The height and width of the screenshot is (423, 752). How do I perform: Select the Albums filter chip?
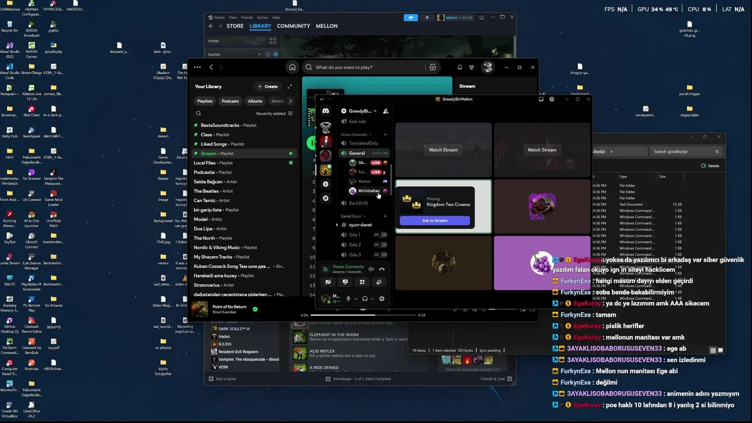pyautogui.click(x=255, y=101)
